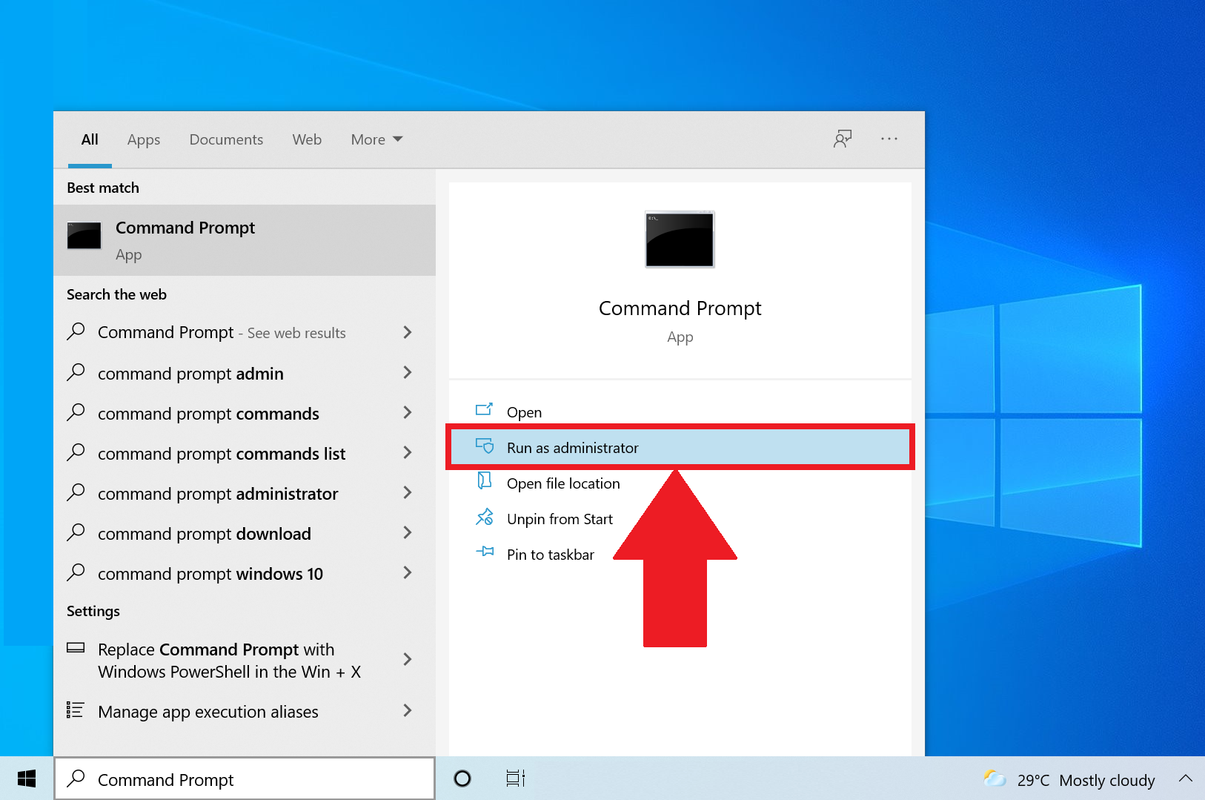Expand 'Command Prompt - See web results' chevron
This screenshot has width=1205, height=800.
407,332
